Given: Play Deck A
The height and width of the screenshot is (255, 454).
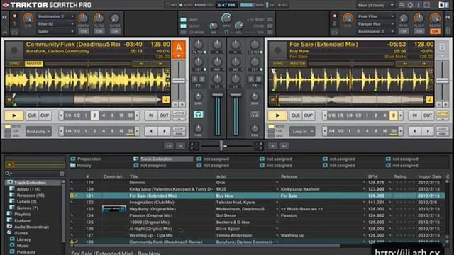Looking at the screenshot, I should click(14, 115).
